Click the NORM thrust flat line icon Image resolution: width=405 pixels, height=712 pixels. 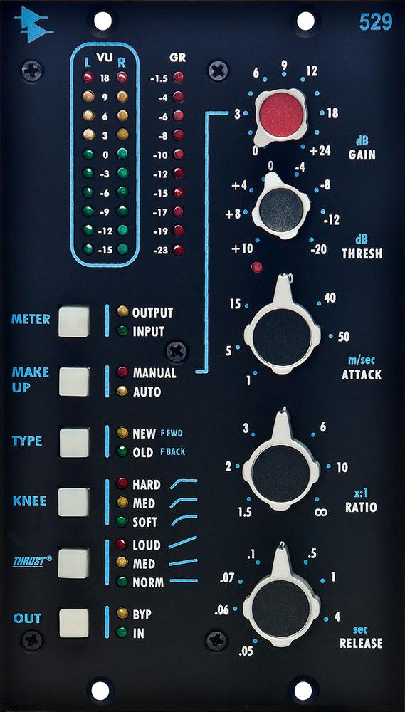(x=184, y=580)
